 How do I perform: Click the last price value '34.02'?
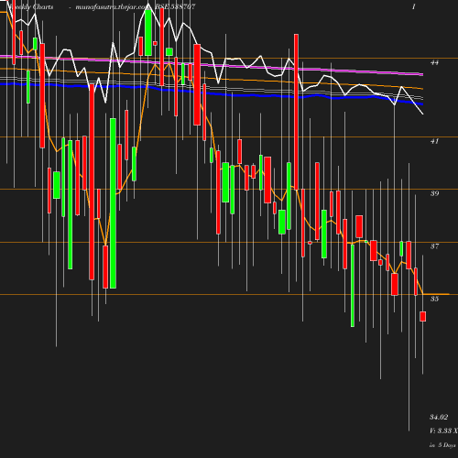[x=439, y=417]
